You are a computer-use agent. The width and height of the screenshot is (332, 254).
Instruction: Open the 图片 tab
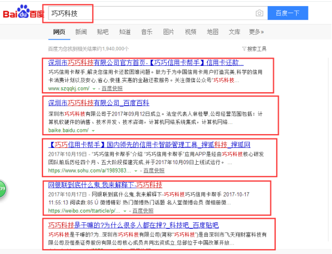168,32
